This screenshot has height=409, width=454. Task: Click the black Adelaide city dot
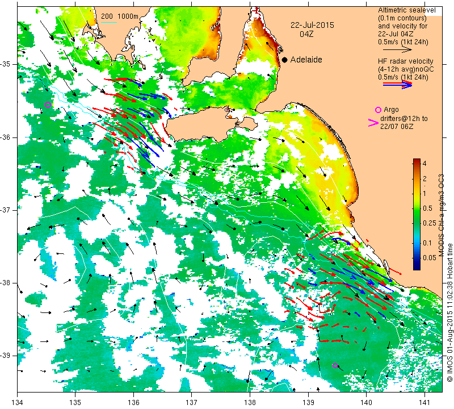[x=285, y=60]
